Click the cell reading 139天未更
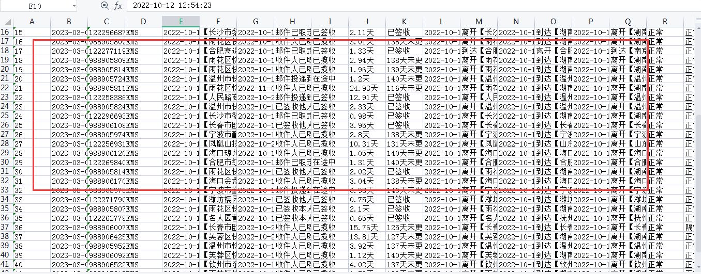The height and width of the screenshot is (274, 701). point(404,69)
